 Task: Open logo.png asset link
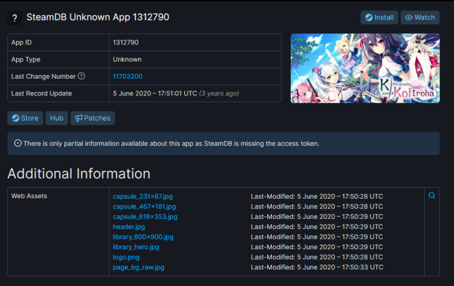[126, 257]
